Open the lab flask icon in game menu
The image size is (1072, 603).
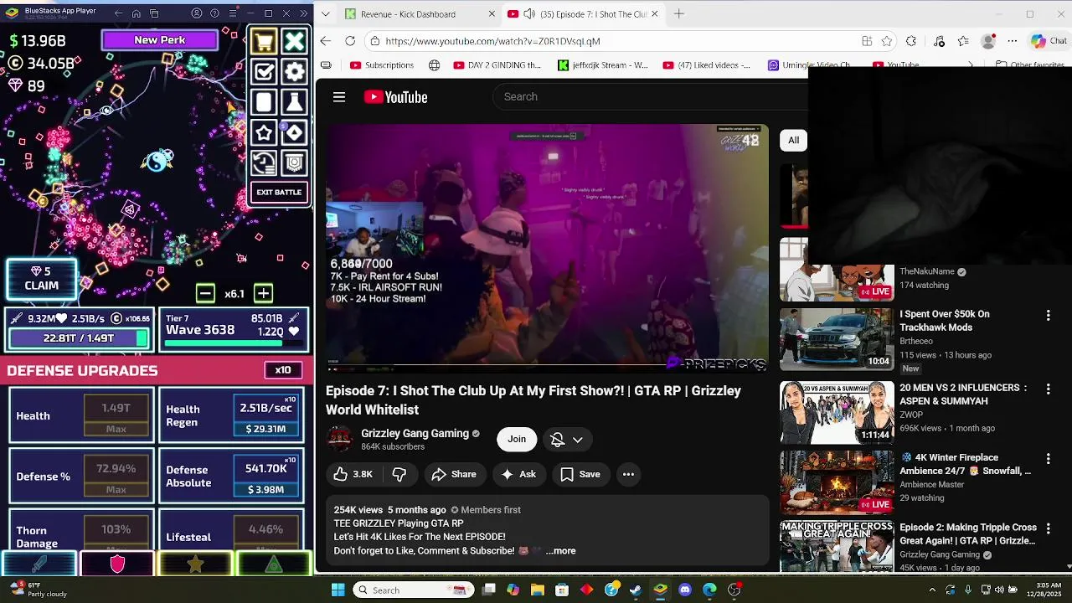click(294, 102)
